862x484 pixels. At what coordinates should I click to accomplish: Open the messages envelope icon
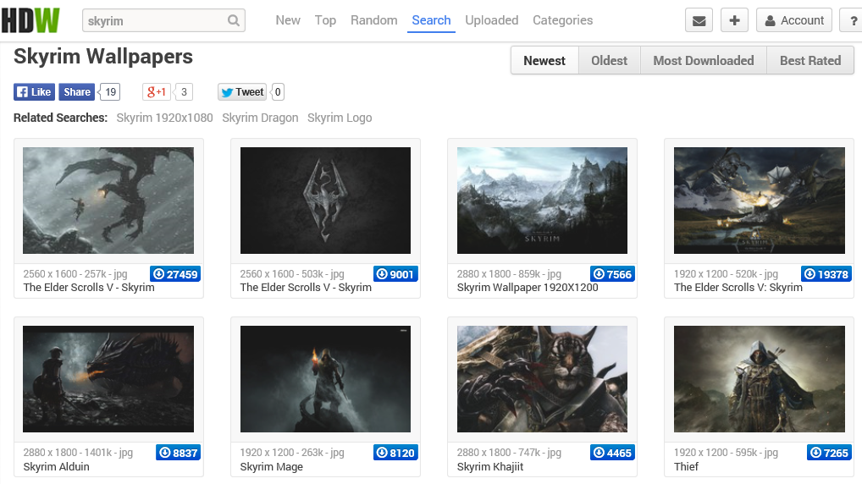pyautogui.click(x=699, y=21)
